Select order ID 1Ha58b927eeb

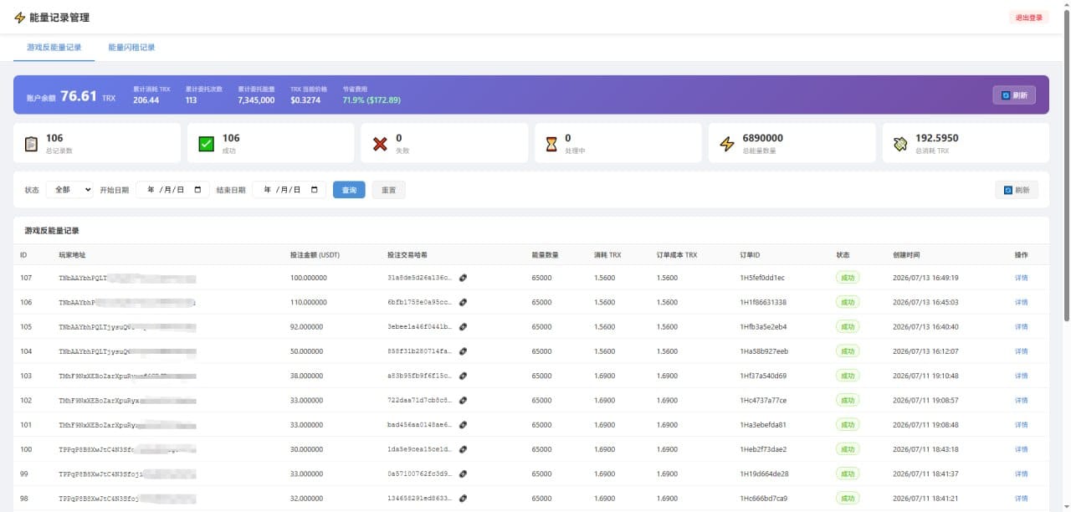pos(764,351)
